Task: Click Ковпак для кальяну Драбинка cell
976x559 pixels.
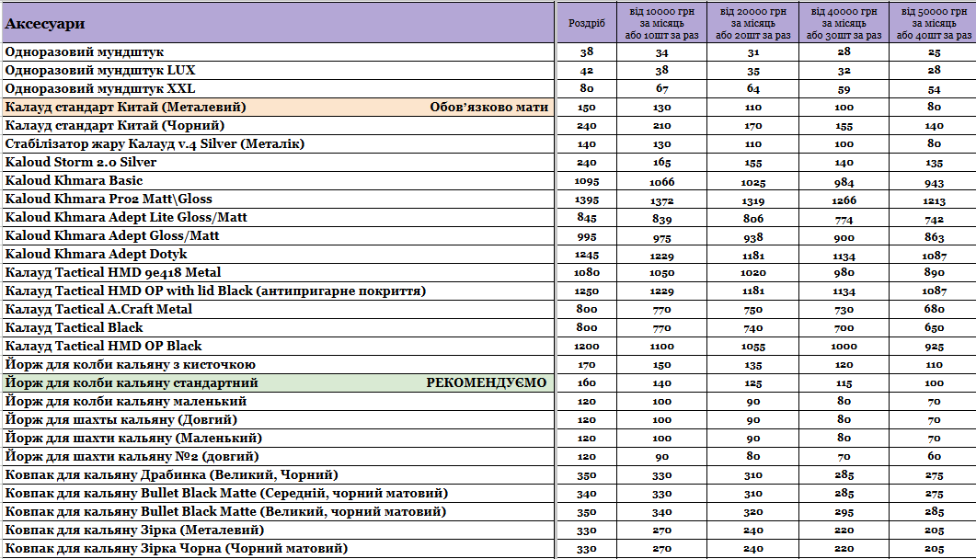Action: tap(171, 474)
